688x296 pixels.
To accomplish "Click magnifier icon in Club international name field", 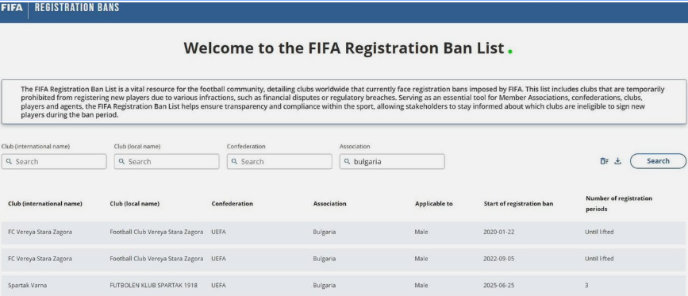I will [x=9, y=161].
